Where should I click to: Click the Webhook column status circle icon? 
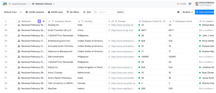click(x=44, y=21)
